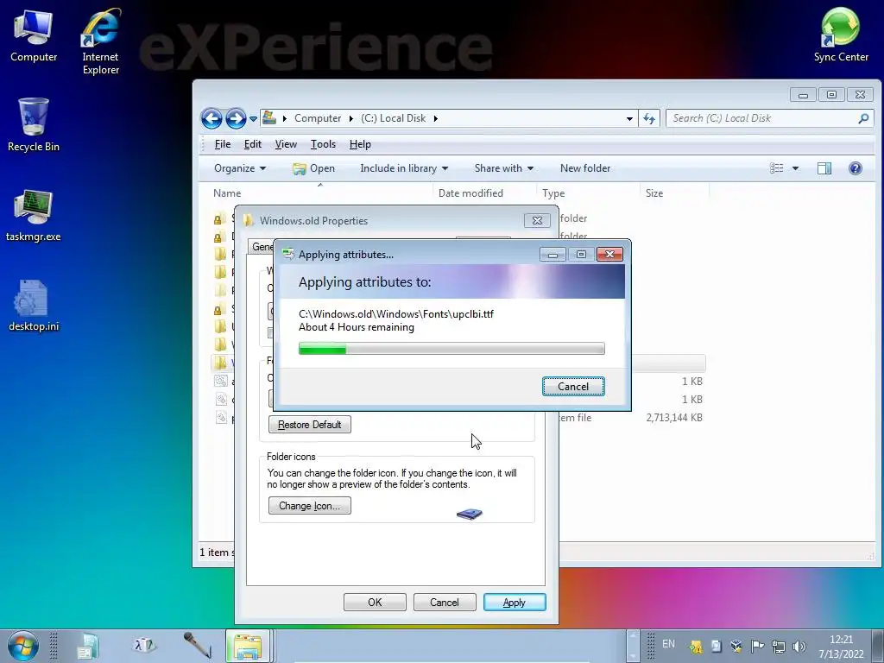
Task: Open the Include in library dropdown
Action: [404, 168]
